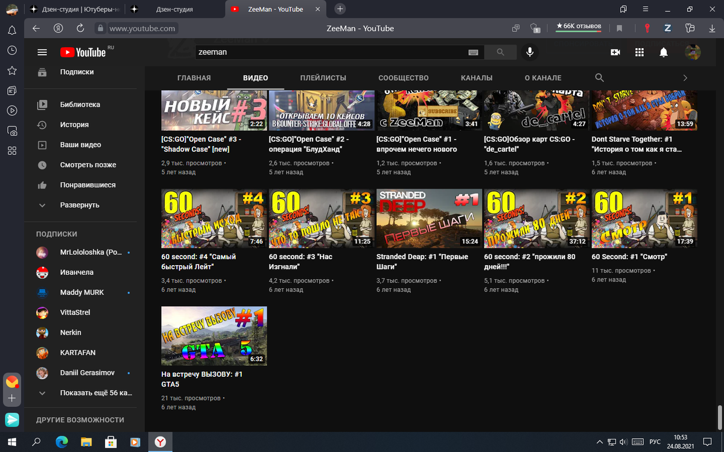This screenshot has height=452, width=724.
Task: Click the YouTube search input field
Action: coord(331,52)
